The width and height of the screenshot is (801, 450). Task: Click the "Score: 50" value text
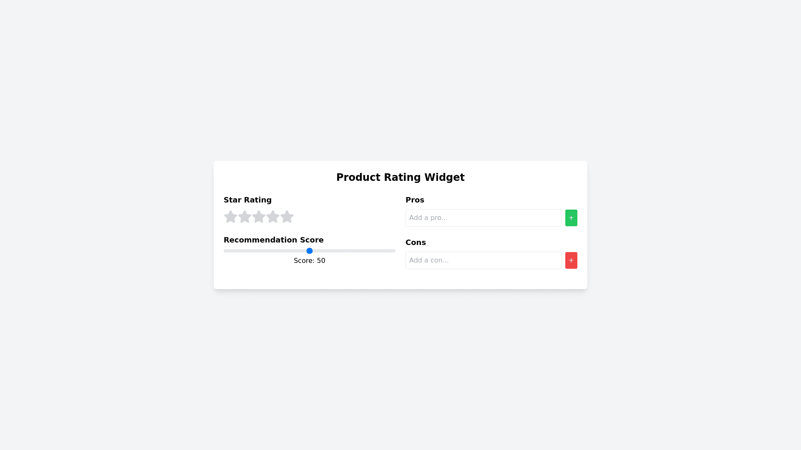pyautogui.click(x=310, y=261)
